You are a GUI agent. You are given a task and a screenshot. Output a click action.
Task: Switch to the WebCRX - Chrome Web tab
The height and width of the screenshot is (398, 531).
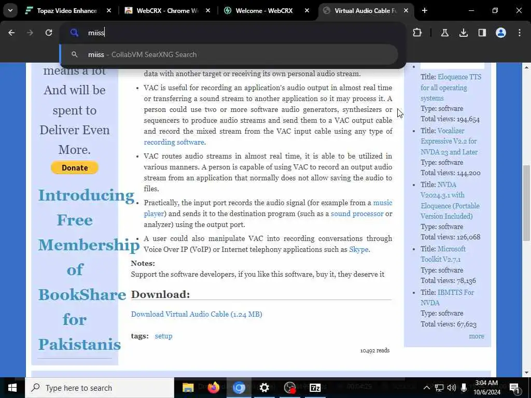click(167, 10)
